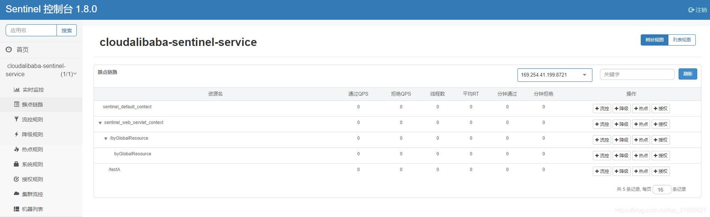Click the 通过QPS column header
Viewport: 710px width, 217px height.
358,94
